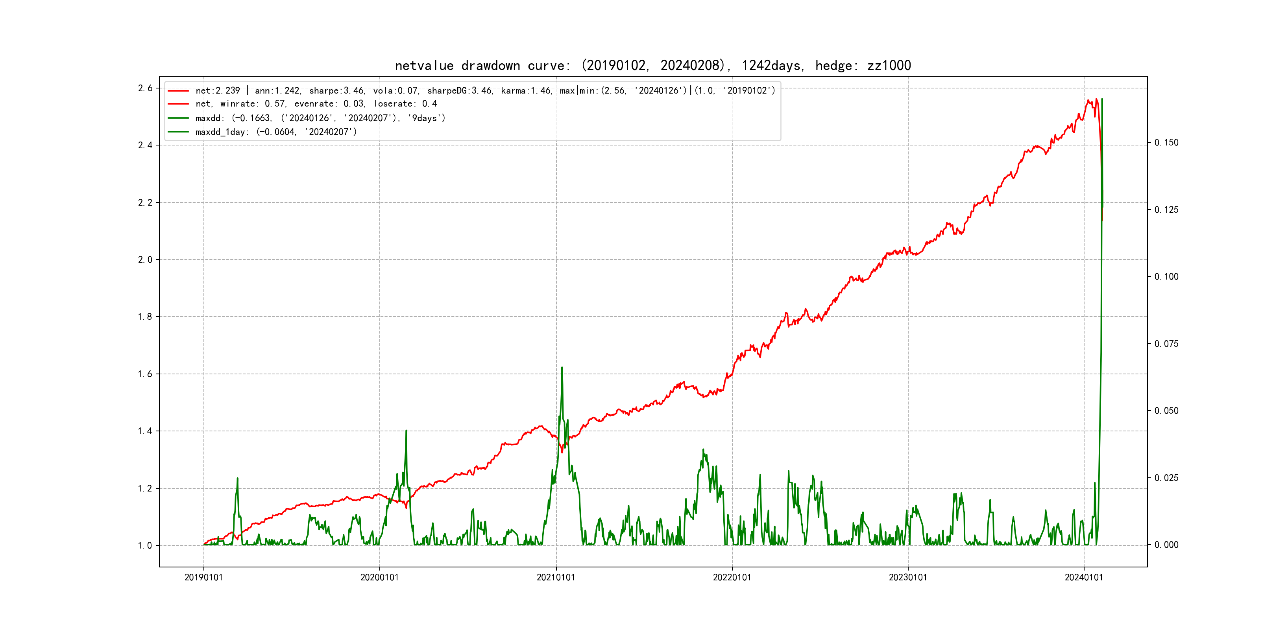Screen dimensions: 1275x637
Task: Click the 20230101 x-axis label
Action: [908, 577]
